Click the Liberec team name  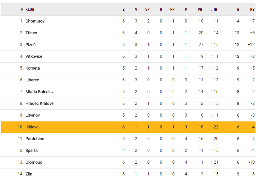tap(32, 80)
